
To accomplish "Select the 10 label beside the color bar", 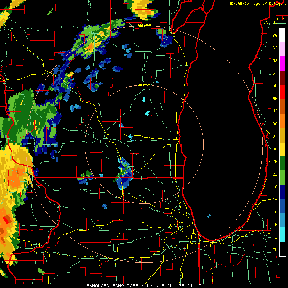I will click(x=275, y=212).
